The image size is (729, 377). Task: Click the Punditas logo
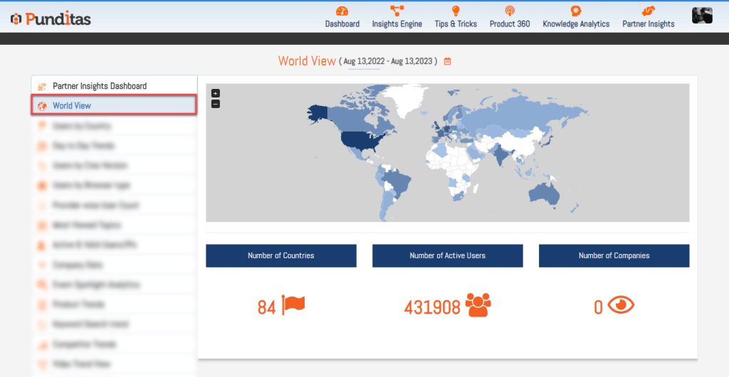(x=51, y=19)
